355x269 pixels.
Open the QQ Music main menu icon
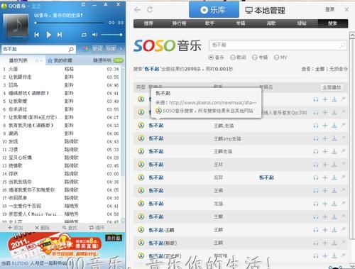point(83,4)
